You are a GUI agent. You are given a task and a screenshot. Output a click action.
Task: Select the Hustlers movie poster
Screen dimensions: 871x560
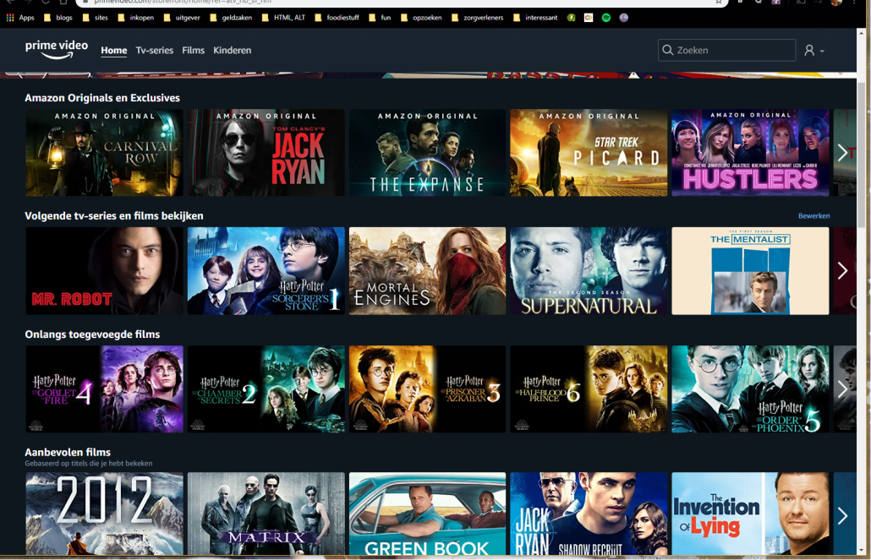(x=750, y=153)
